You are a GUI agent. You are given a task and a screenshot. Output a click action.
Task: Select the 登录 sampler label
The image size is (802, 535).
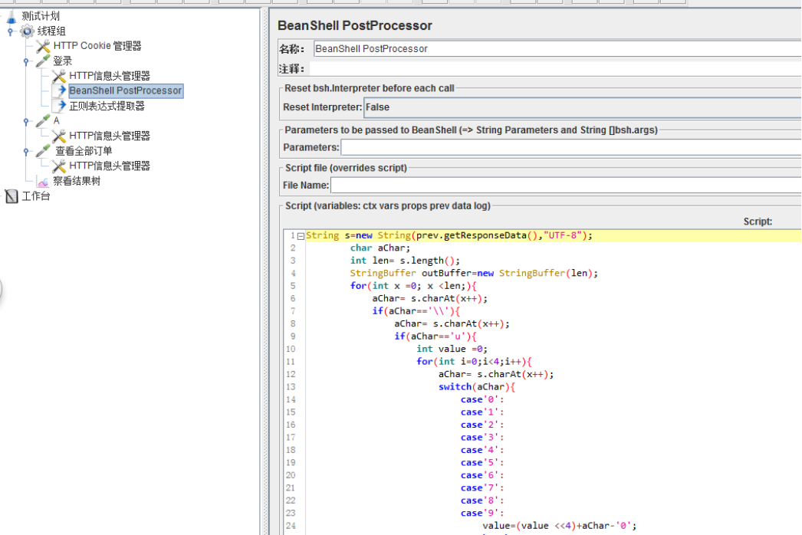(62, 61)
